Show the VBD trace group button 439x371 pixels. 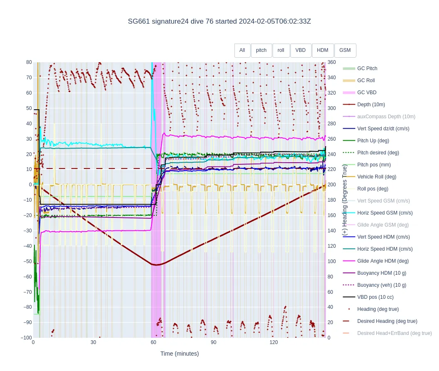pyautogui.click(x=300, y=50)
